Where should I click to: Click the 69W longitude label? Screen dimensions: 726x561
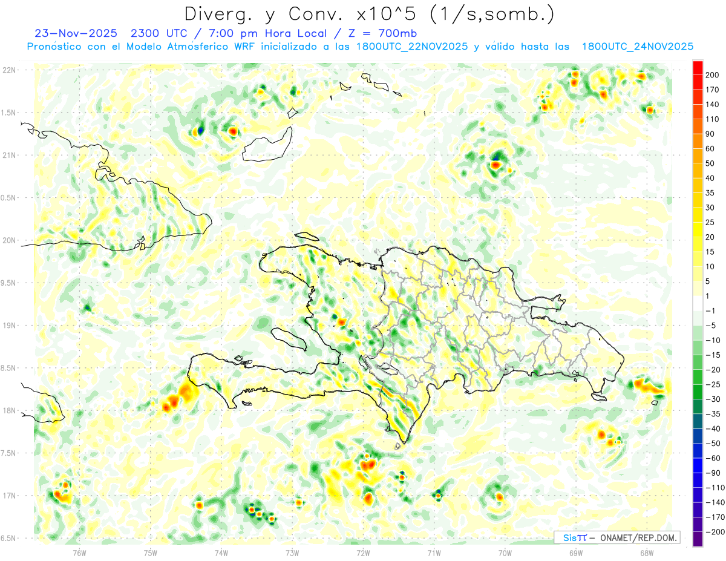576,552
